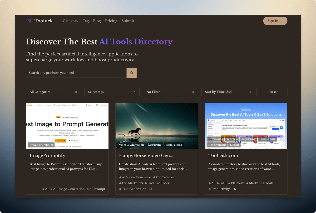Select the Video & Animation category badge

(x=131, y=145)
